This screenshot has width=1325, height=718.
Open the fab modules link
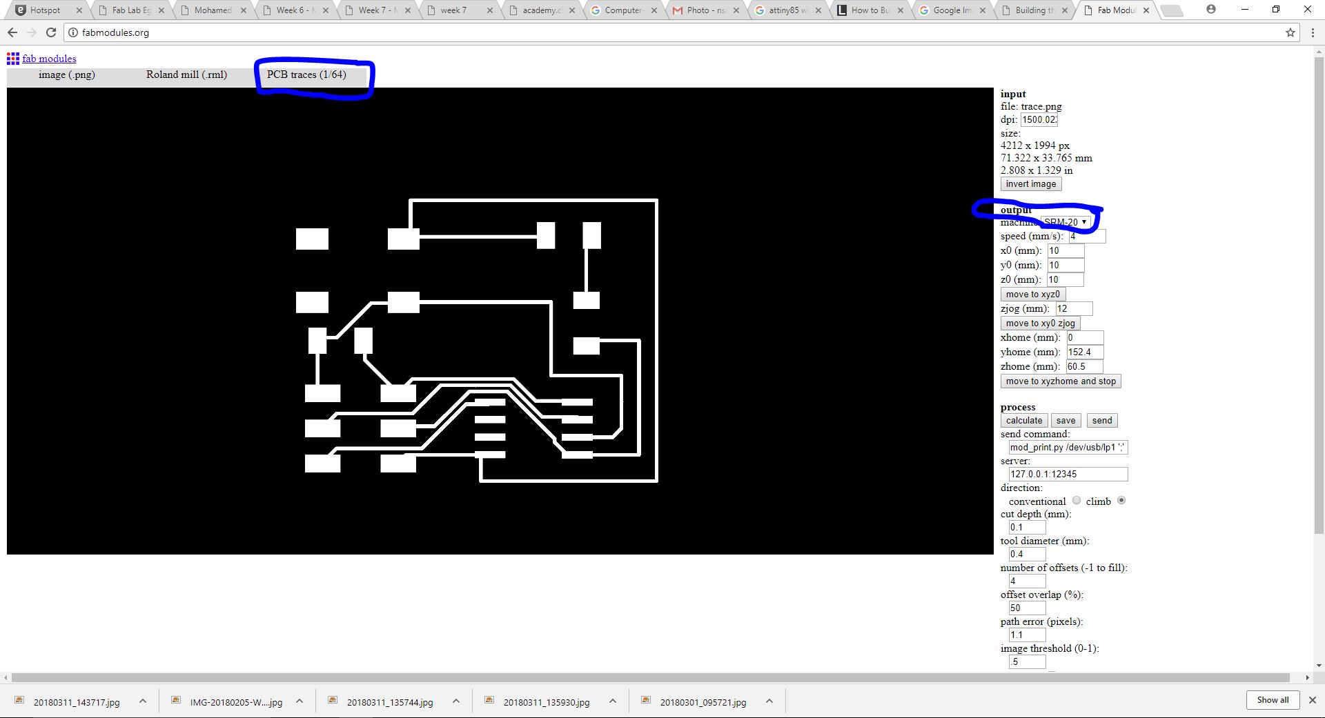(x=49, y=59)
